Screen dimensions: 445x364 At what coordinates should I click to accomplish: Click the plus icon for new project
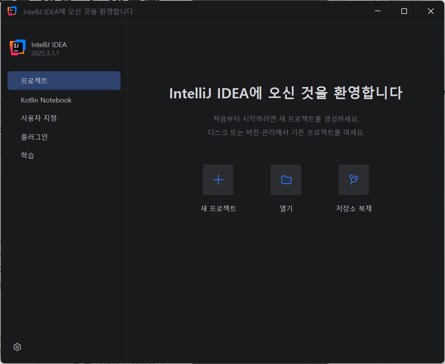point(218,180)
